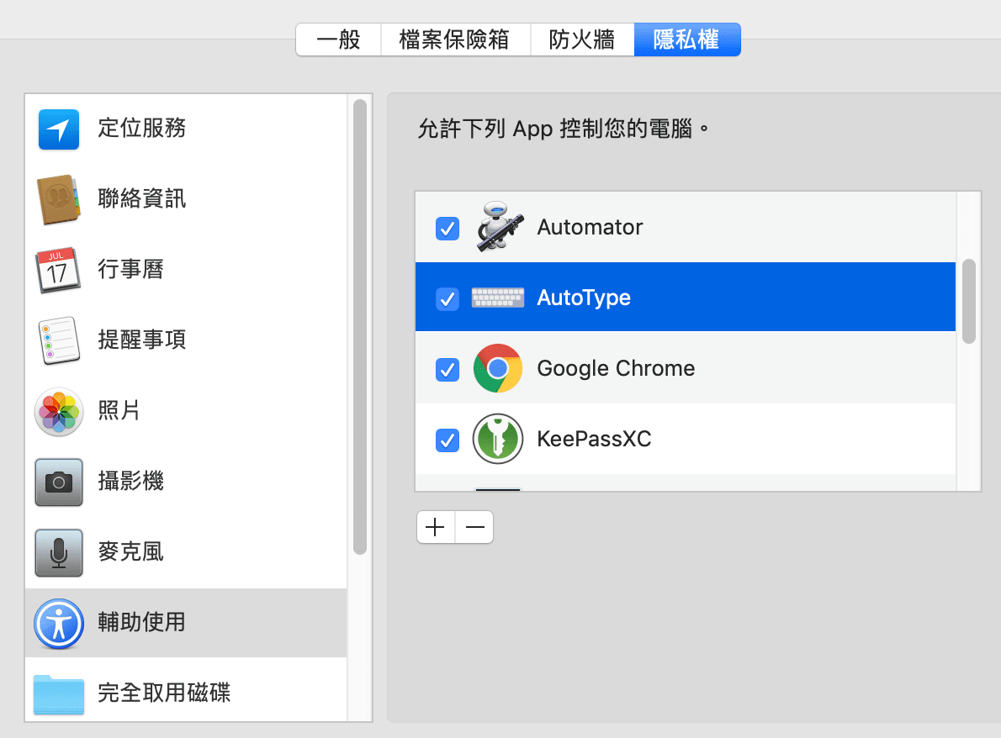1001x738 pixels.
Task: Switch to the 一般 tab
Action: [338, 40]
